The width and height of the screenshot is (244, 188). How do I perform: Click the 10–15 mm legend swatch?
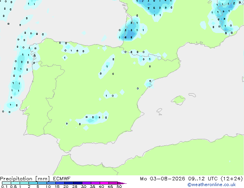pyautogui.click(x=51, y=183)
